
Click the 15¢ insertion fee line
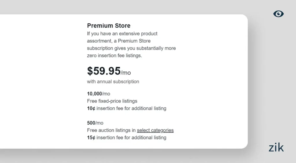click(x=127, y=138)
